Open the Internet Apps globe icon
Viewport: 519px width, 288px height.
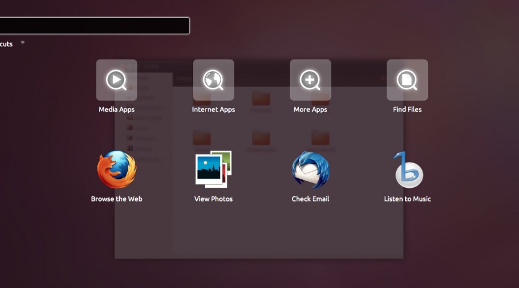pos(213,80)
